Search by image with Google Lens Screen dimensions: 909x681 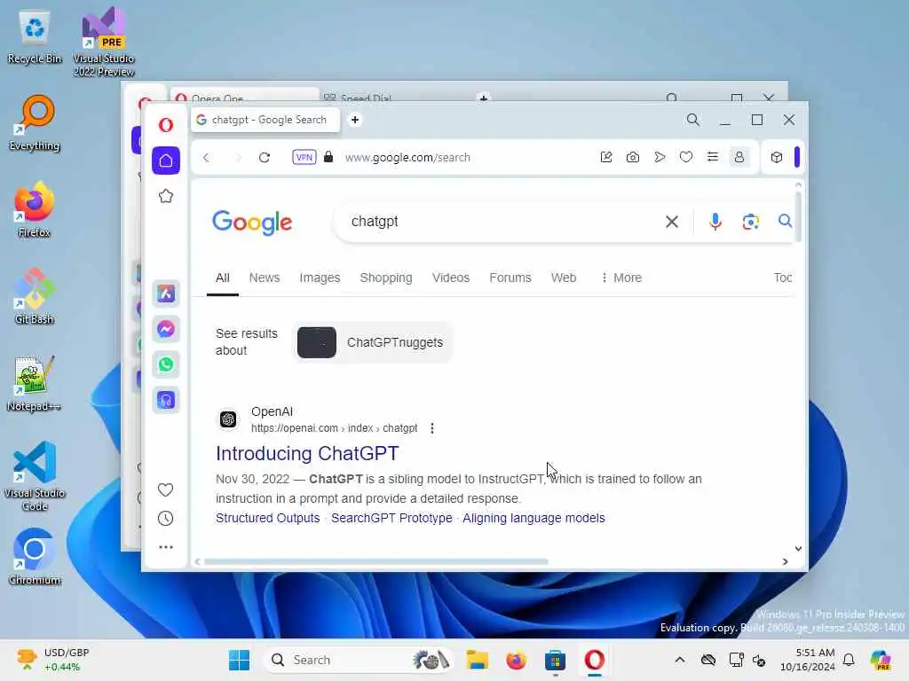[751, 222]
